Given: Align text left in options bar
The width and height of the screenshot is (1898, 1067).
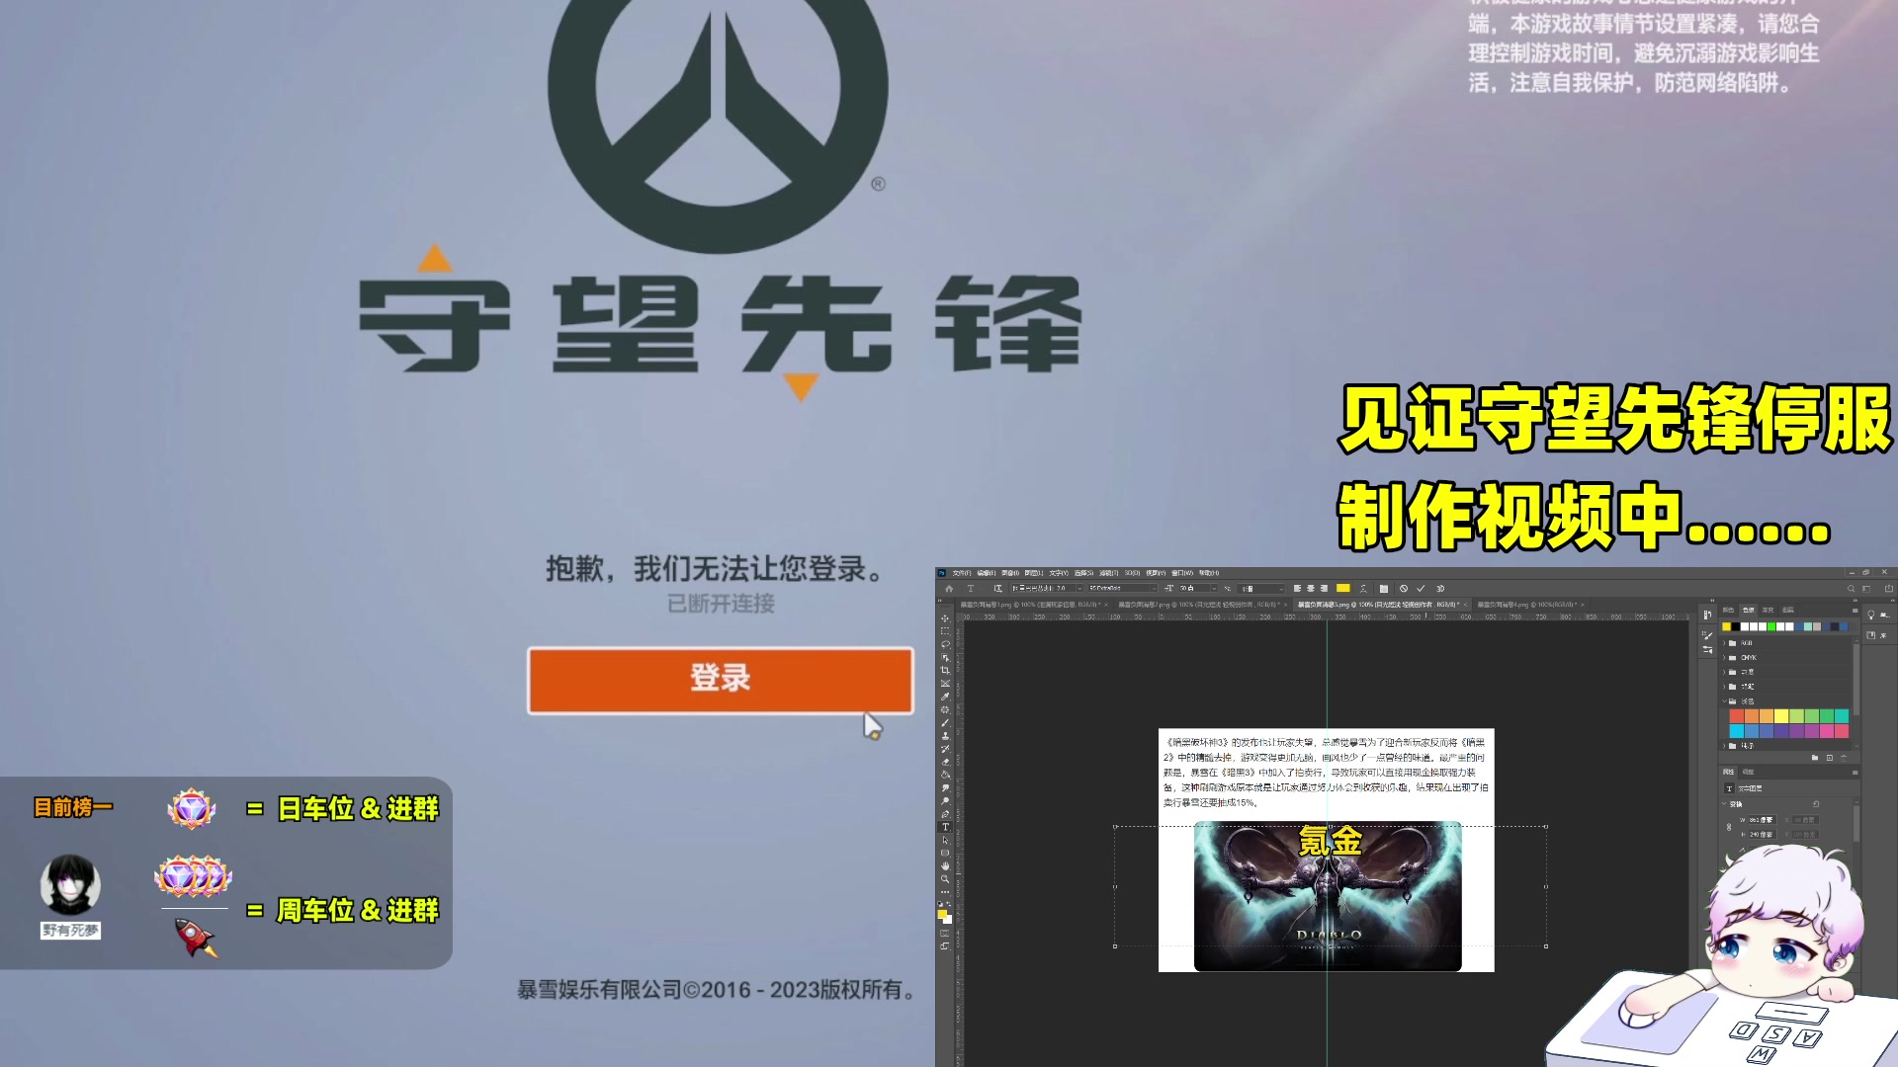Looking at the screenshot, I should pos(1297,589).
